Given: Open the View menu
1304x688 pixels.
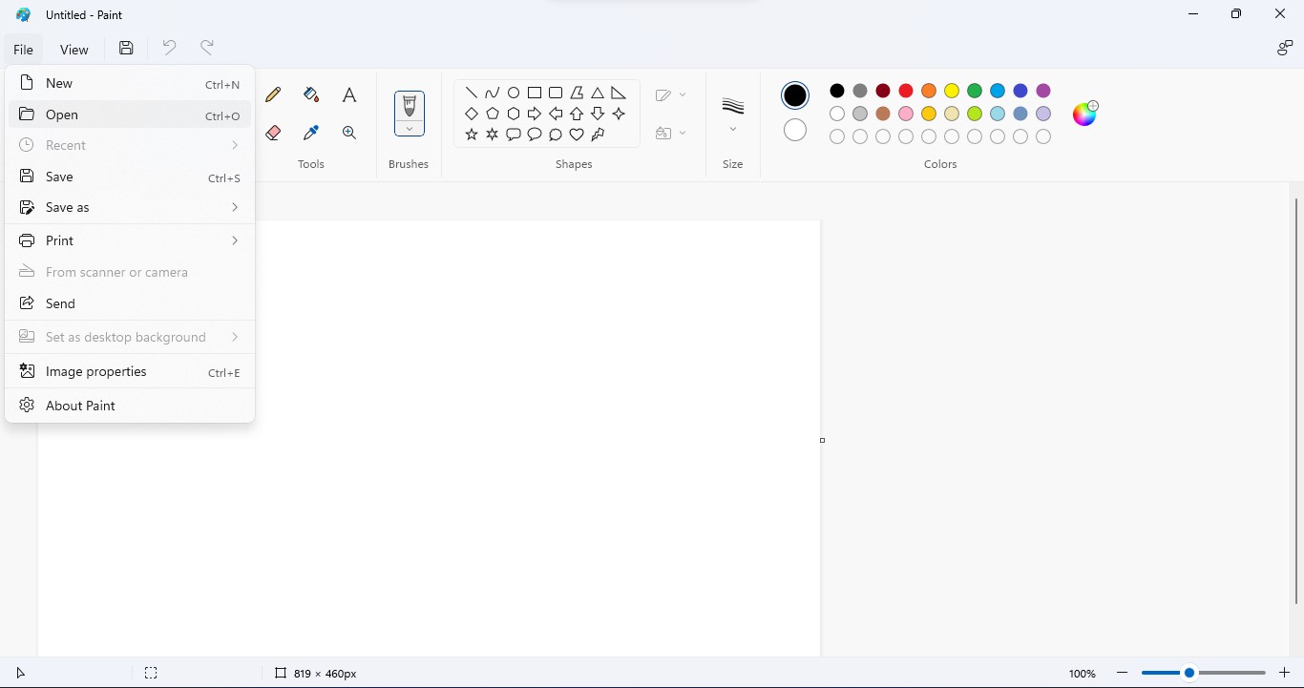Looking at the screenshot, I should (74, 50).
